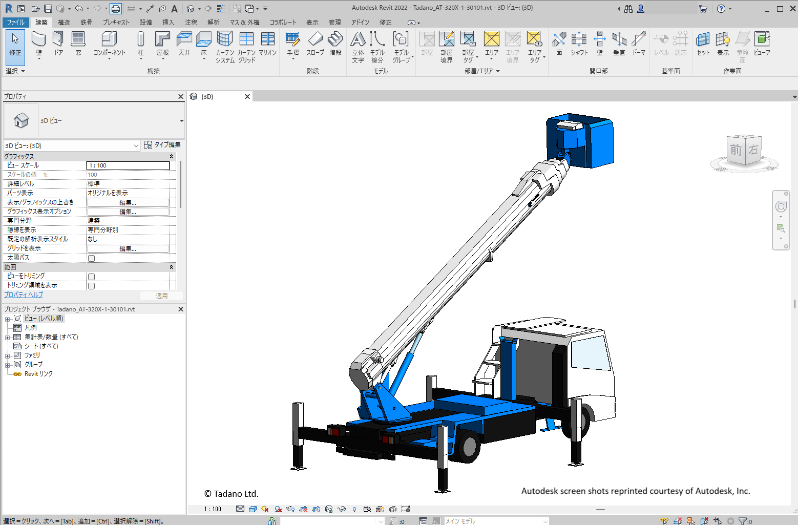Switch to the 注釈 ribbon tab

(x=191, y=23)
